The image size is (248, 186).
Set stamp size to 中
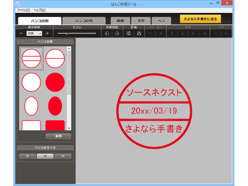tap(45, 156)
